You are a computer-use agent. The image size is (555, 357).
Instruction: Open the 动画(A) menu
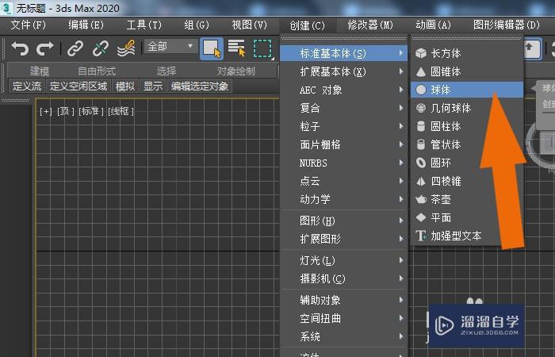(x=433, y=25)
